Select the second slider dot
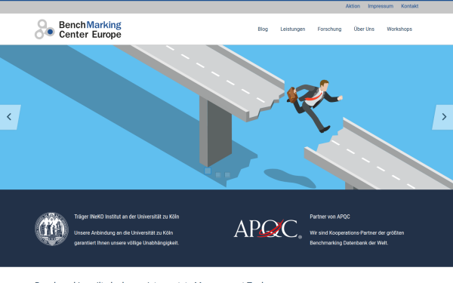The width and height of the screenshot is (453, 283). point(218,175)
